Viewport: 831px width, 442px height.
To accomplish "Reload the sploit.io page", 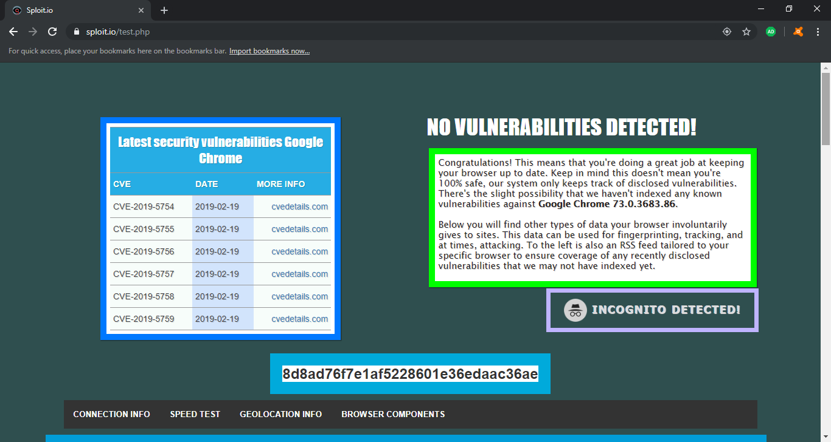I will click(52, 32).
